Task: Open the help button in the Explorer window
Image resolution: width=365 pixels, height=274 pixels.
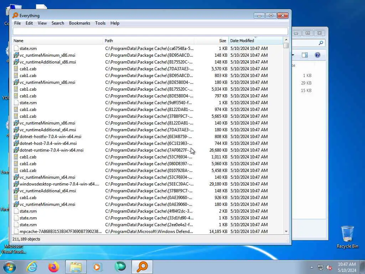Action: tap(318, 55)
